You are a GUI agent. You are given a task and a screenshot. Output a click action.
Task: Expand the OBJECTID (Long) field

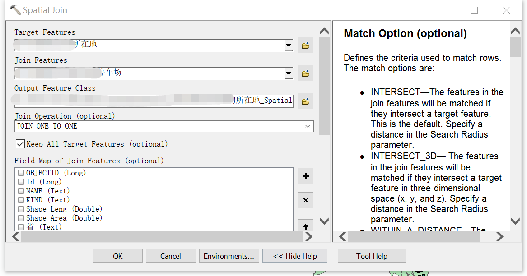pos(21,173)
